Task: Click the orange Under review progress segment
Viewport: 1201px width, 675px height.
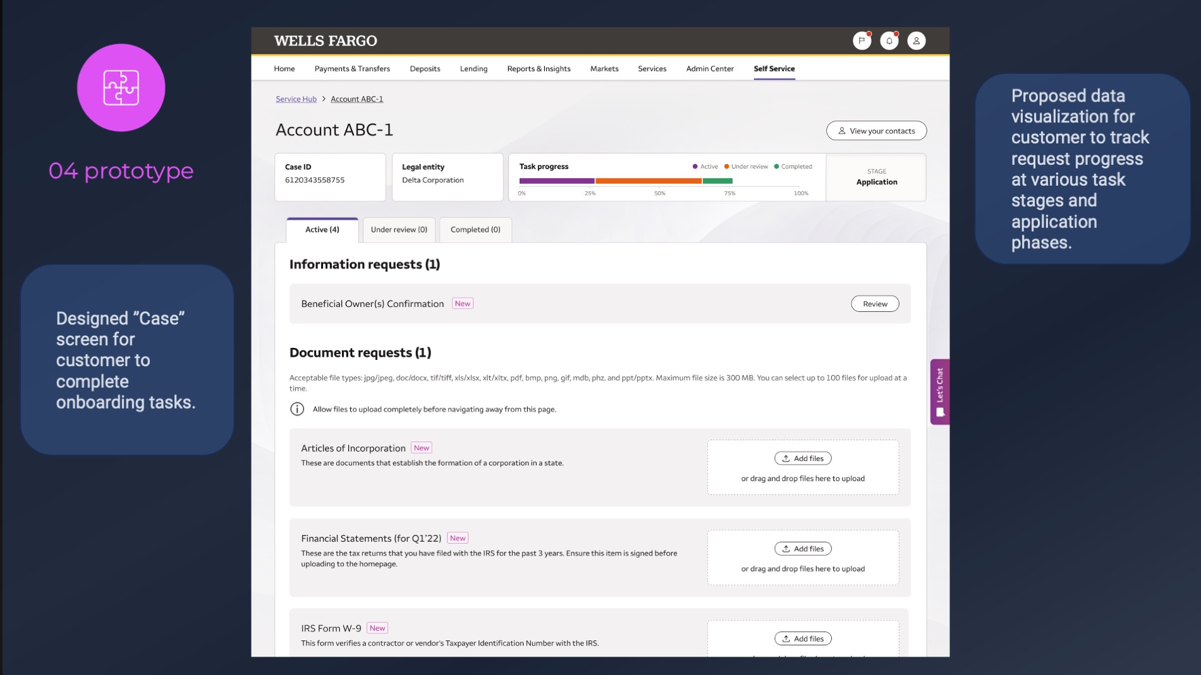Action: pos(648,181)
